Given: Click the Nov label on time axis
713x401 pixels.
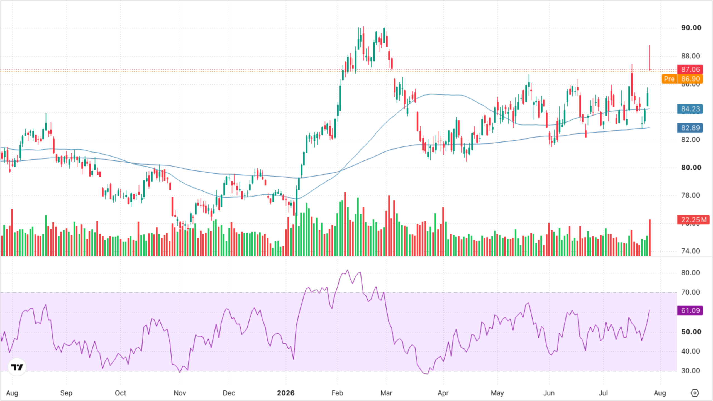Looking at the screenshot, I should point(180,393).
